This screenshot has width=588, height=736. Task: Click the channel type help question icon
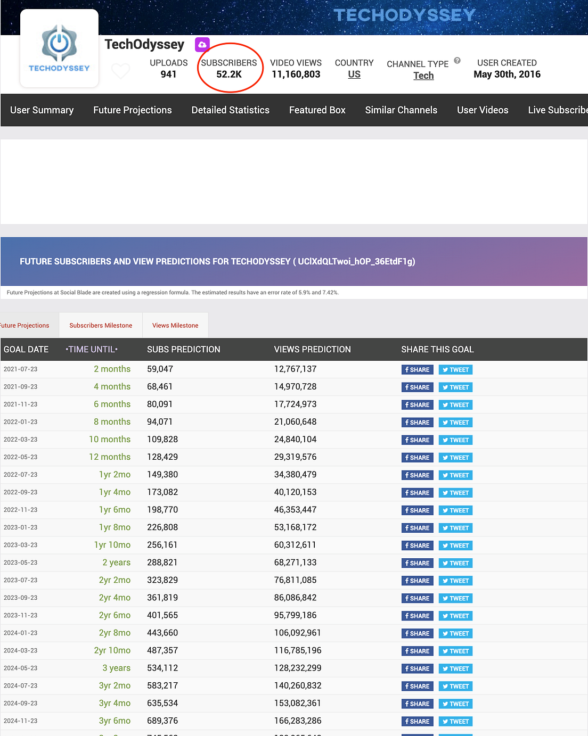[x=457, y=61]
